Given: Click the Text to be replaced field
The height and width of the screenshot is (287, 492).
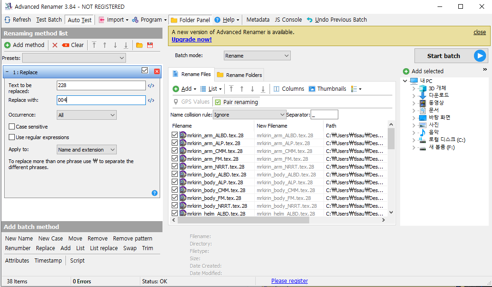Looking at the screenshot, I should pyautogui.click(x=102, y=85).
